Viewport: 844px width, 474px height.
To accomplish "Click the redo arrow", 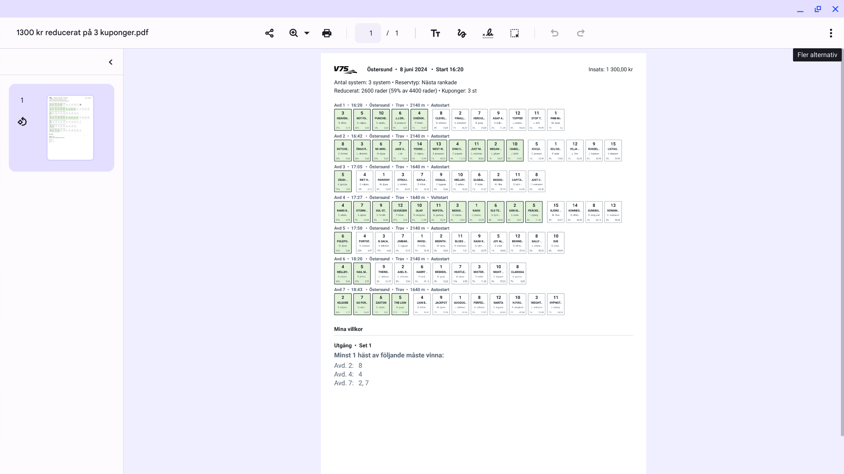I will 581,33.
